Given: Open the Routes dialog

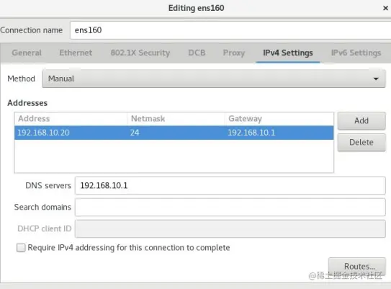Looking at the screenshot, I should click(357, 266).
